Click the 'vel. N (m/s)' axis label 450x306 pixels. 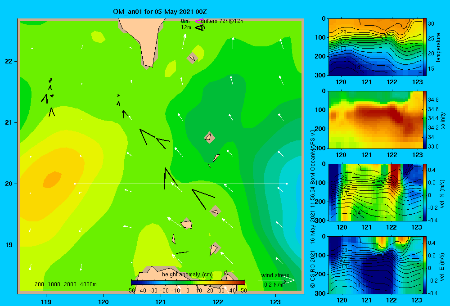(442, 194)
